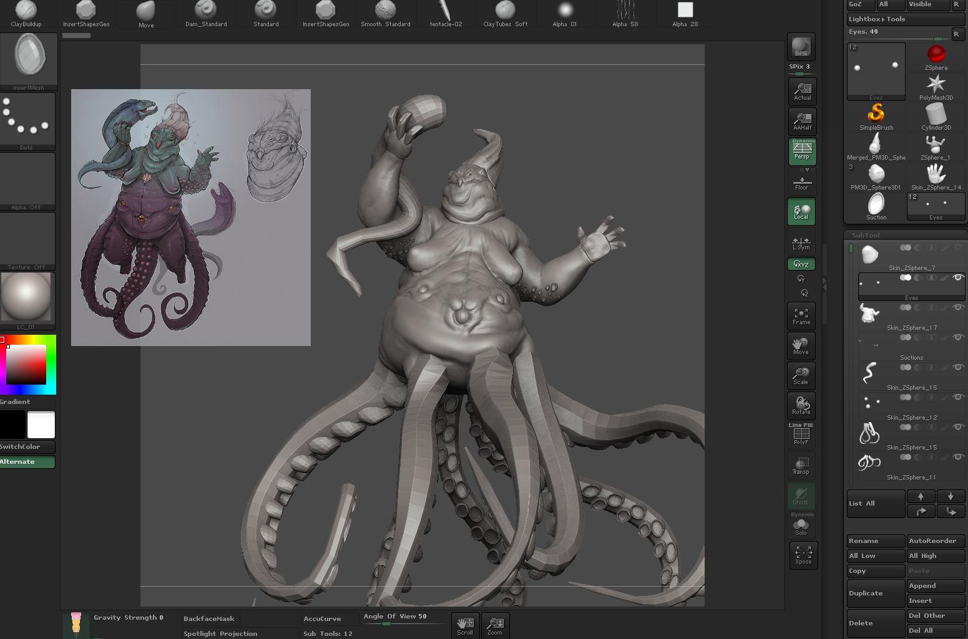Toggle Skin_ZSphere_11 subtool visibility eye
The height and width of the screenshot is (639, 968).
(x=958, y=457)
